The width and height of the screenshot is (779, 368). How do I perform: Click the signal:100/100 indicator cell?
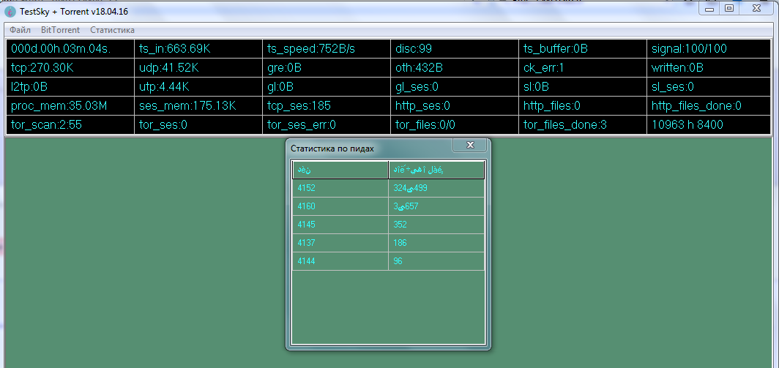(709, 49)
